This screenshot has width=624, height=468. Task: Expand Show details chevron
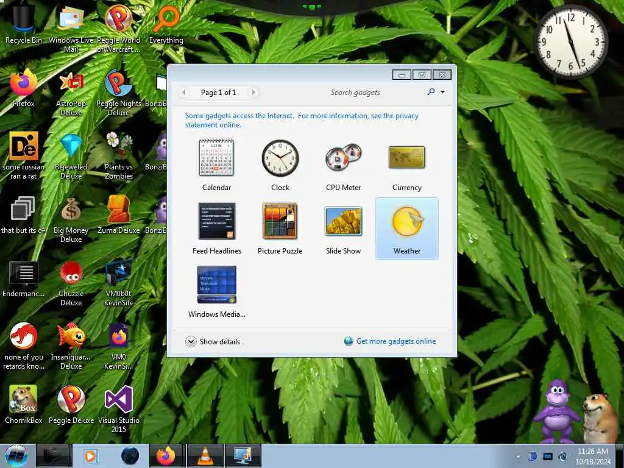191,341
